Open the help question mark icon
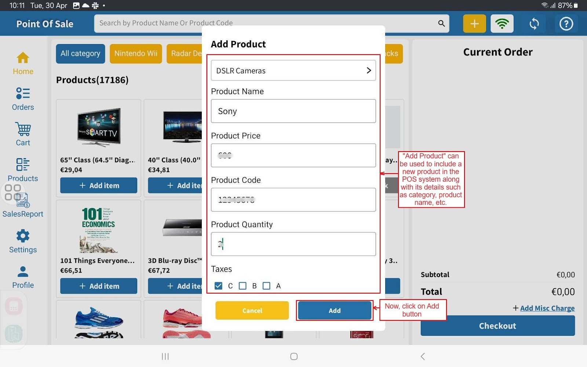 (x=566, y=24)
